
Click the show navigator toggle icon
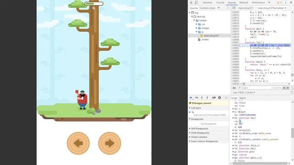[x=234, y=8]
